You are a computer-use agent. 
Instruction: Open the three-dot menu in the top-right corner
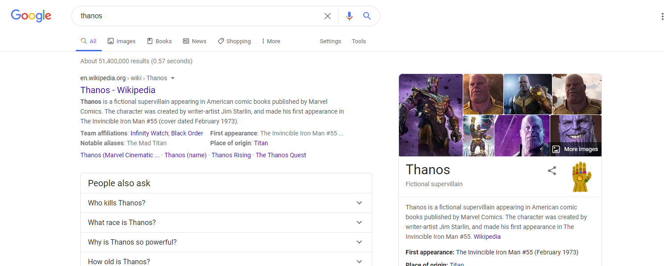tap(662, 16)
